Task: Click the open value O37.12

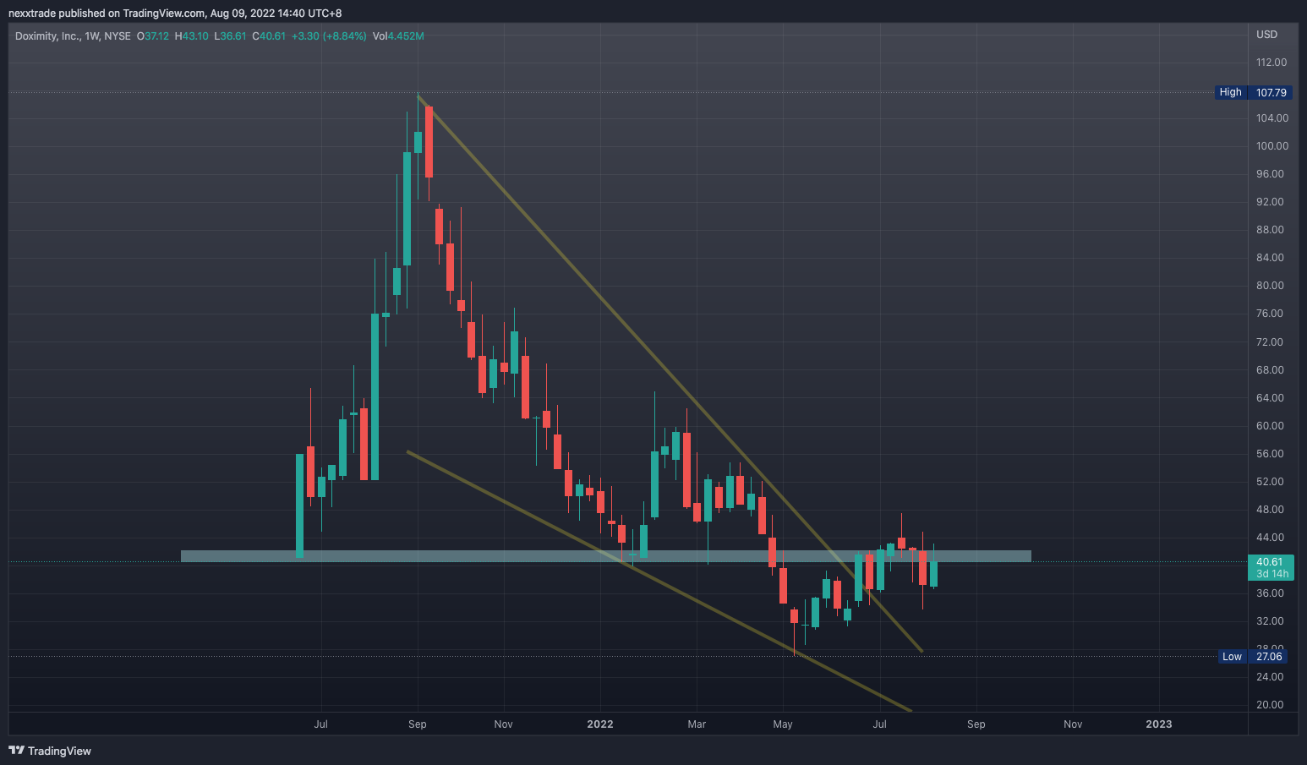Action: (x=153, y=36)
